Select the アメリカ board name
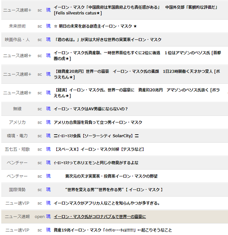This screenshot has width=228, height=235. [17, 122]
